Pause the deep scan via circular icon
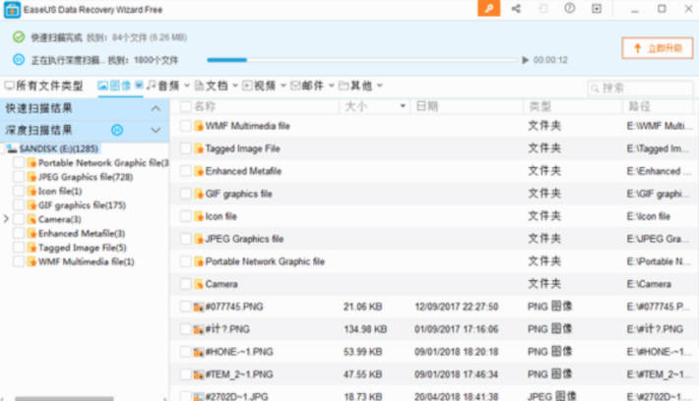This screenshot has width=699, height=402. coord(117,130)
